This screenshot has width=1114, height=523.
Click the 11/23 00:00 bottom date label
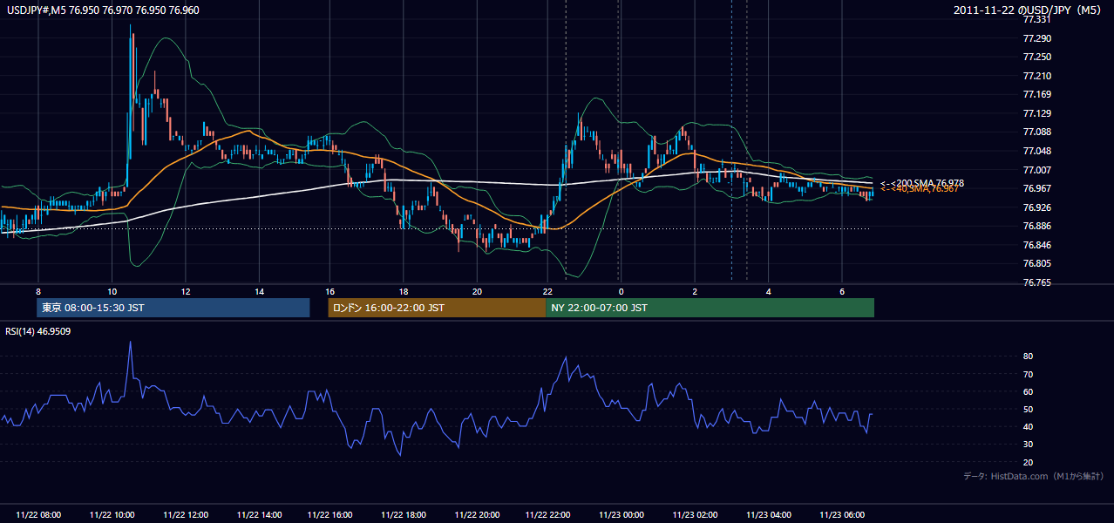coord(622,515)
